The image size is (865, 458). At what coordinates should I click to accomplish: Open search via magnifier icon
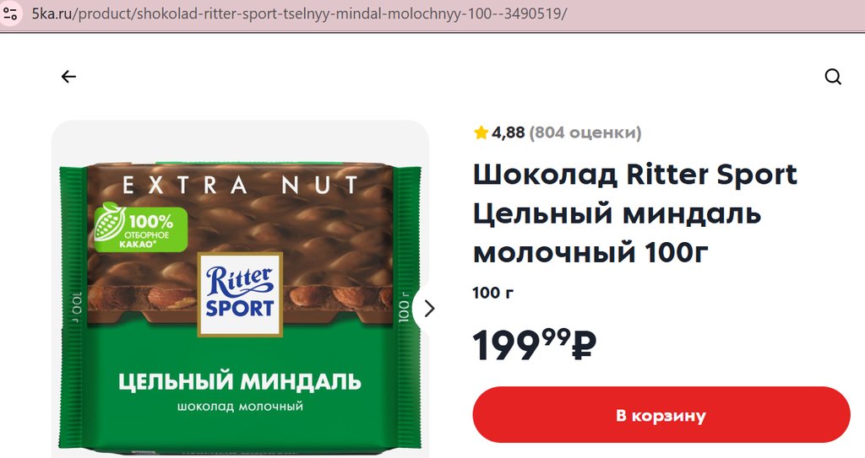[x=833, y=77]
